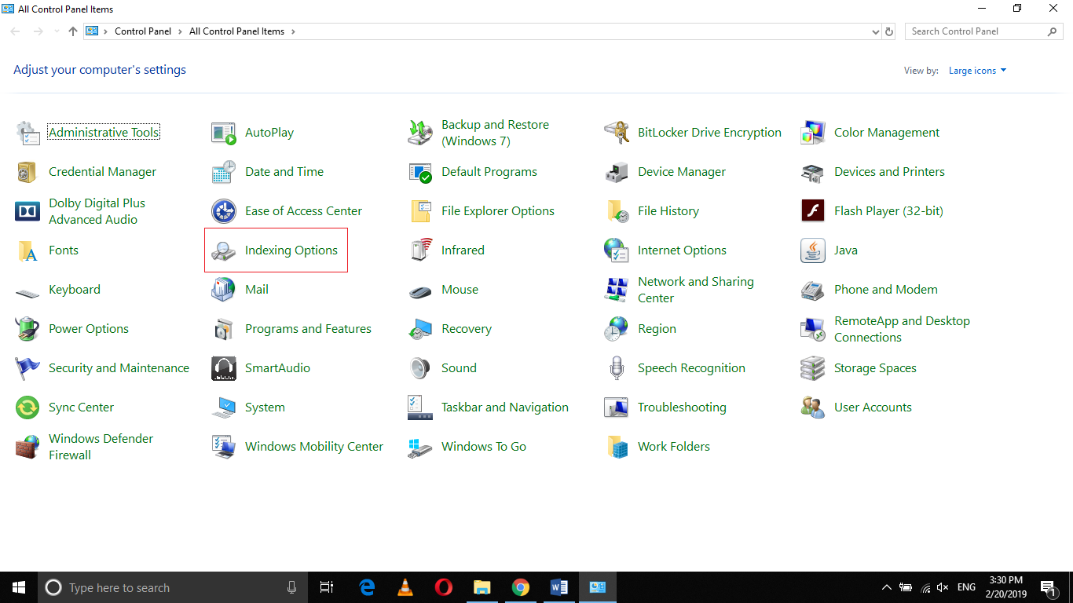The image size is (1073, 603).
Task: Select the Administrative Tools link
Action: tap(103, 132)
